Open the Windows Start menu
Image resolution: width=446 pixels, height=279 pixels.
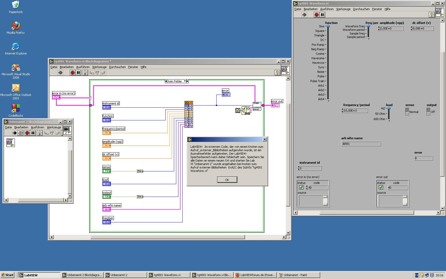coord(7,275)
